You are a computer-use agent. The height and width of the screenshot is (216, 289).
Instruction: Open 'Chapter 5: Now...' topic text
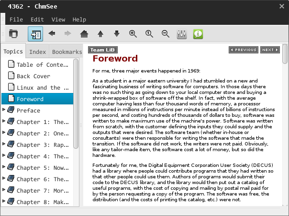pyautogui.click(x=43, y=168)
